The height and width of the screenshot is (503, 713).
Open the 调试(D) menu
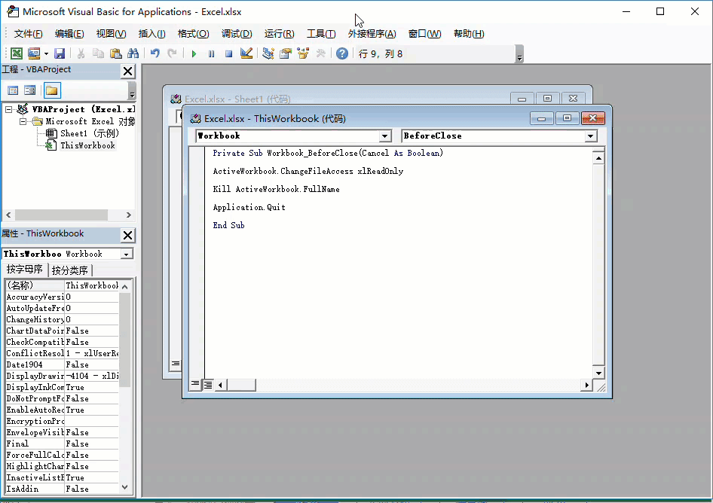(237, 34)
